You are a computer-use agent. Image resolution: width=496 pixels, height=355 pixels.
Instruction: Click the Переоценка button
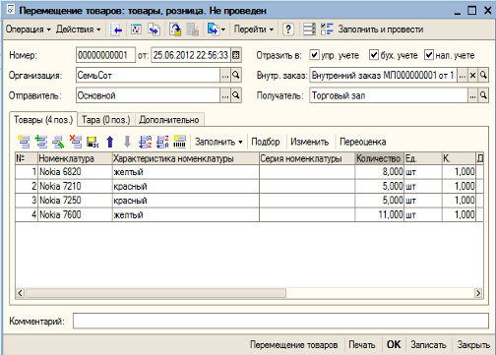363,142
